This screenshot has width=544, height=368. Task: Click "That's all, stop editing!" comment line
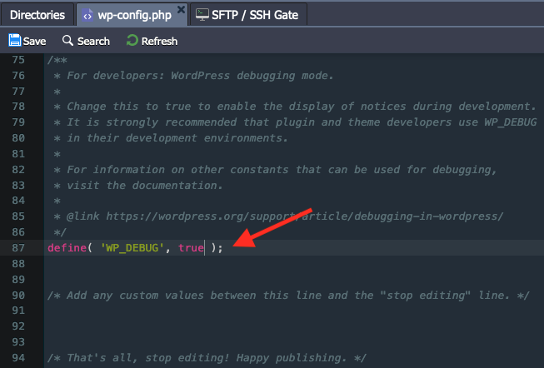click(207, 358)
